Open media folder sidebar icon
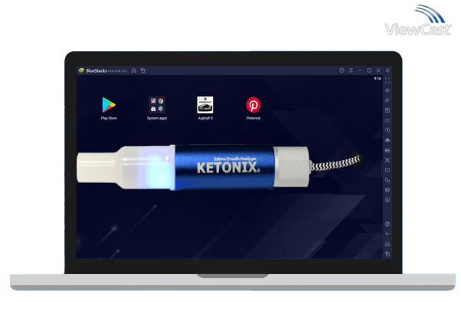The image size is (461, 317). (x=387, y=170)
